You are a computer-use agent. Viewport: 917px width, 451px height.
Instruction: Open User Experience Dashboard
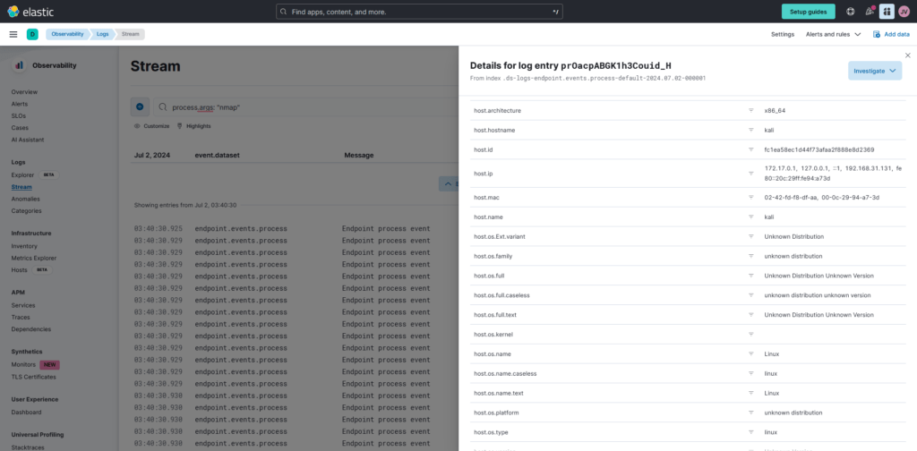(x=26, y=413)
